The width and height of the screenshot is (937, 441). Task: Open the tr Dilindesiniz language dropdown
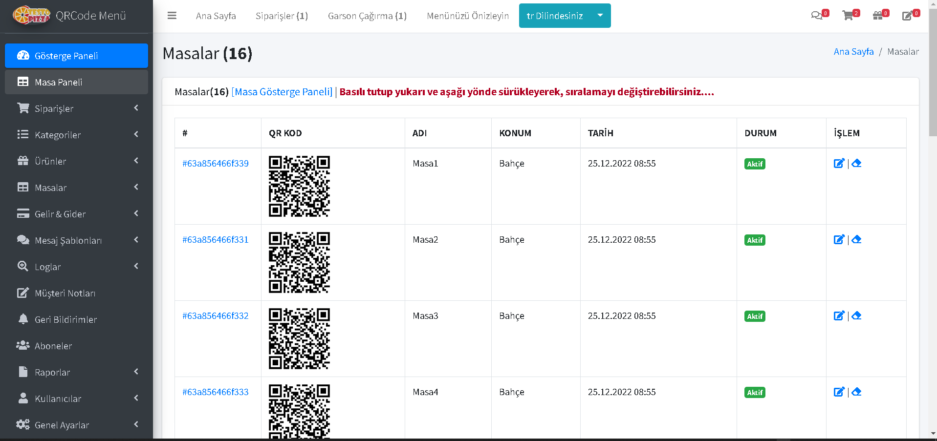click(565, 16)
